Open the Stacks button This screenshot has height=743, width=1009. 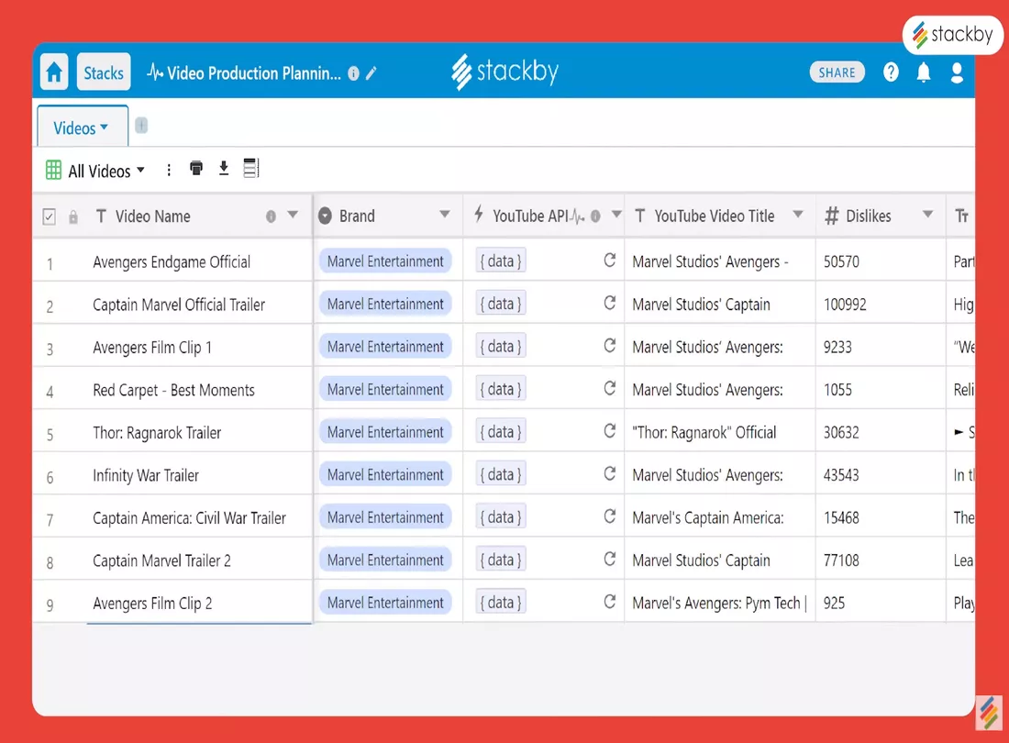pyautogui.click(x=104, y=72)
